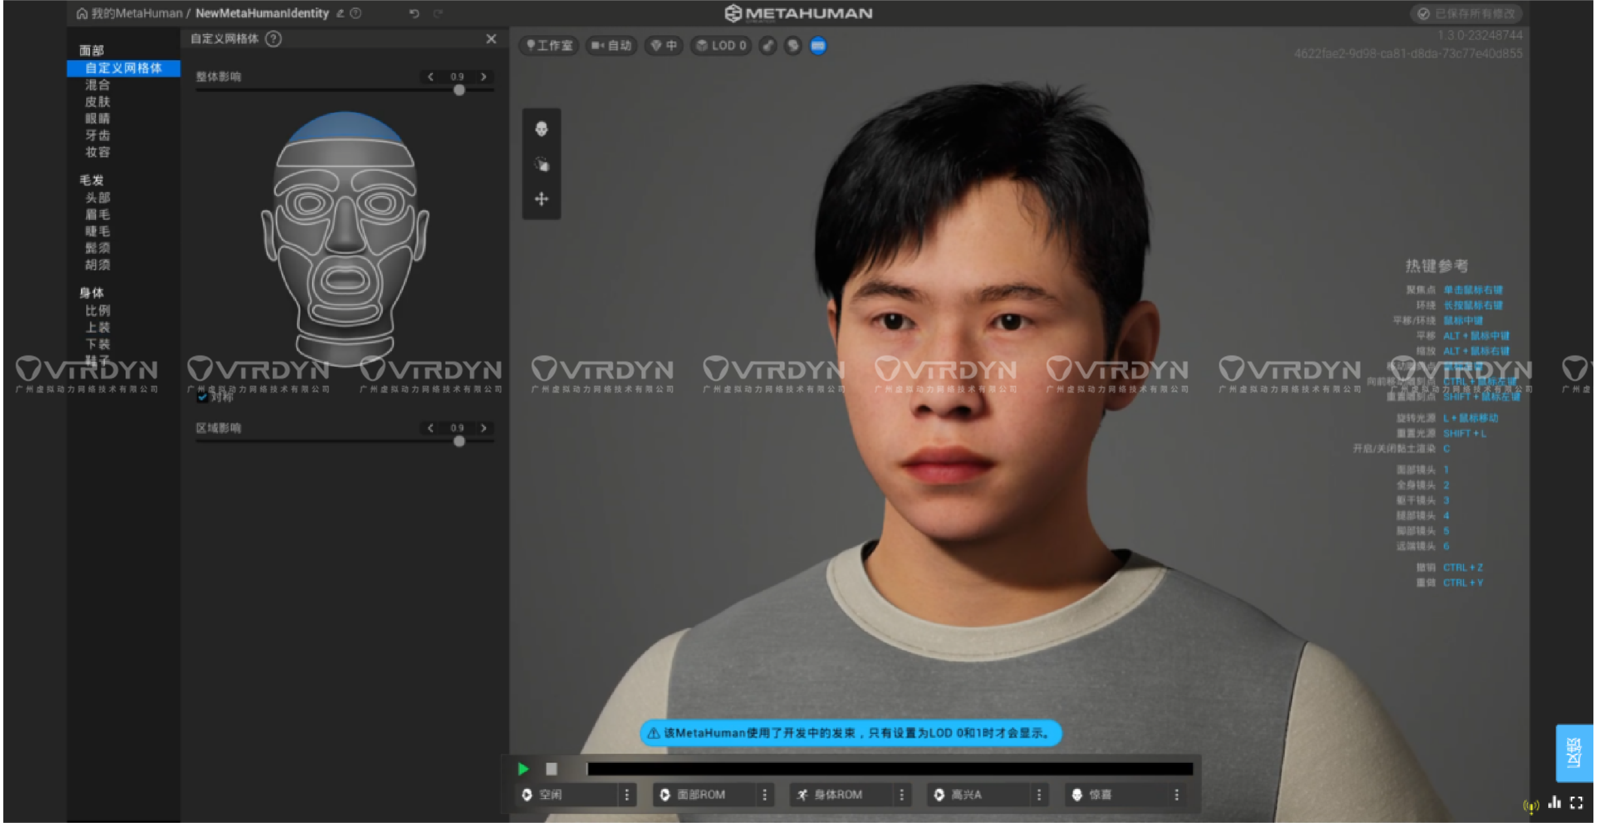
Task: Open options menu for 高兴A animation
Action: 1039,794
